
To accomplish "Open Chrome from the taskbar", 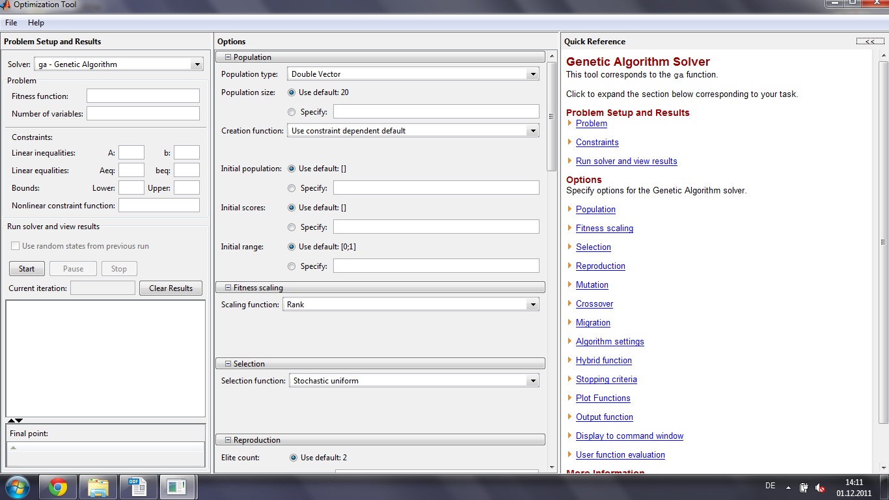I will click(58, 487).
